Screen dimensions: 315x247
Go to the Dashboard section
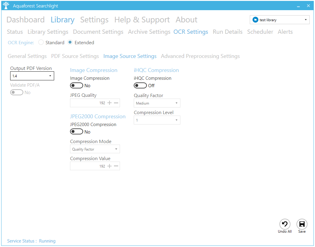[x=25, y=20]
